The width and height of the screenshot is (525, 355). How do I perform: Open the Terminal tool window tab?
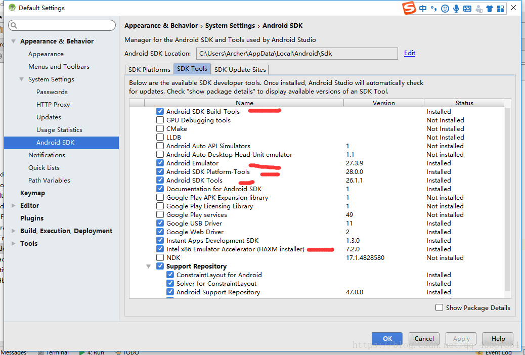53,352
